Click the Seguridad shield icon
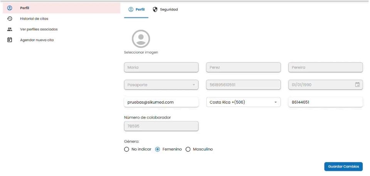370x176 pixels. 155,10
